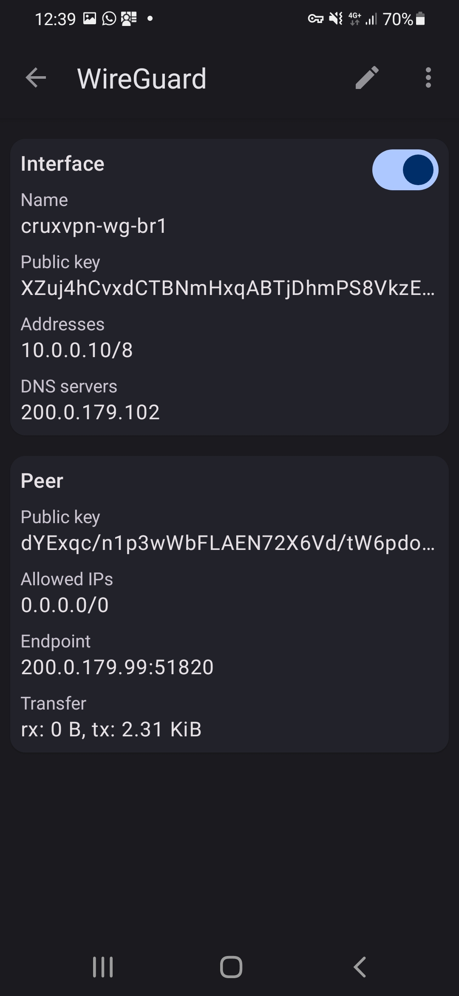Open the three-dot overflow menu
This screenshot has height=996, width=459.
point(428,78)
